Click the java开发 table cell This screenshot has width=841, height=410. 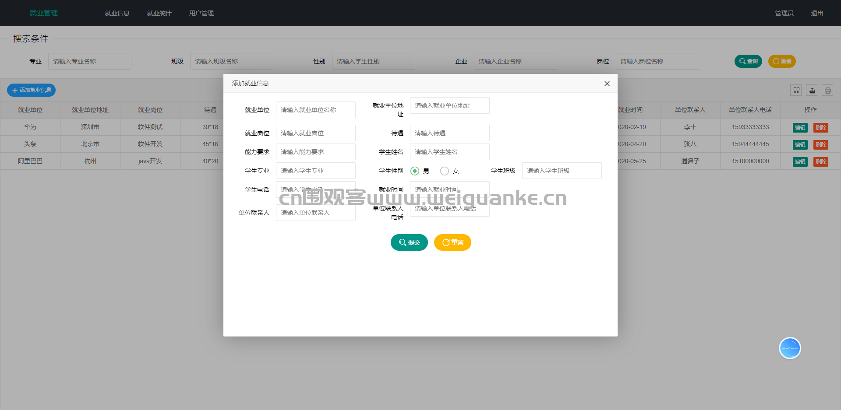[x=150, y=161]
